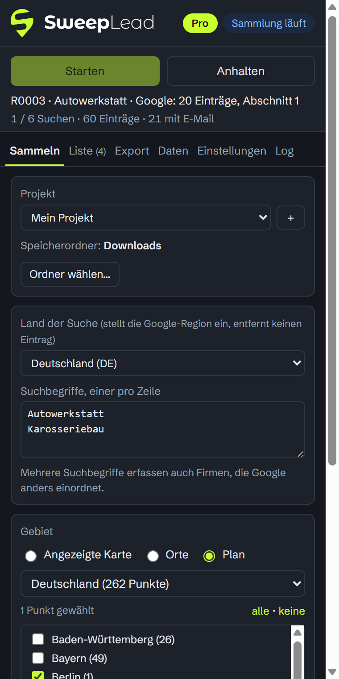The height and width of the screenshot is (679, 339).
Task: Click the Downloads folder name text
Action: [x=132, y=246]
